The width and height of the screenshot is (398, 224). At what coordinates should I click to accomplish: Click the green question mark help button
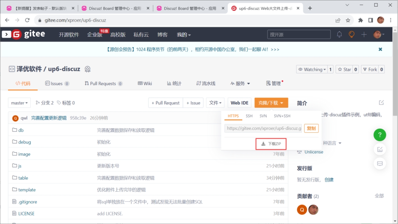click(380, 135)
